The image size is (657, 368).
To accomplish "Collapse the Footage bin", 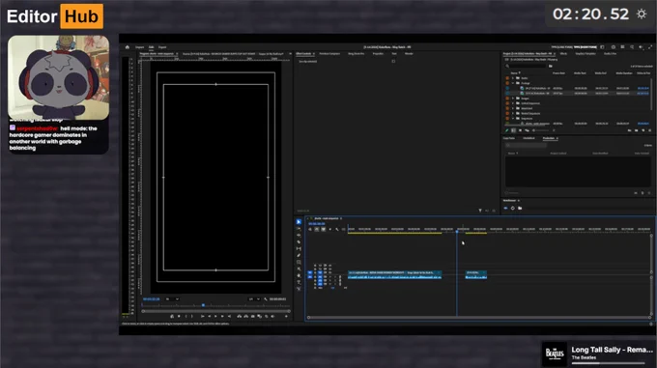I will [x=513, y=83].
